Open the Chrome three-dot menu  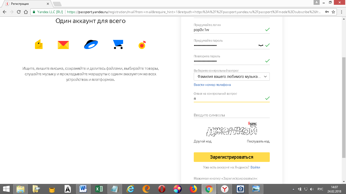click(x=341, y=12)
